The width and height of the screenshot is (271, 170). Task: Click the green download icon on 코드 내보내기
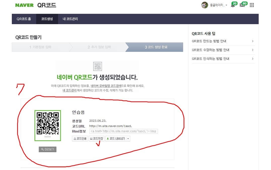(x=108, y=138)
